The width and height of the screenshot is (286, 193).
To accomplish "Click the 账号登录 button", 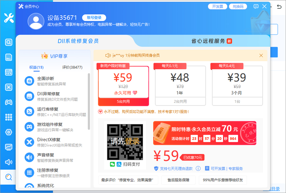I will (94, 17).
